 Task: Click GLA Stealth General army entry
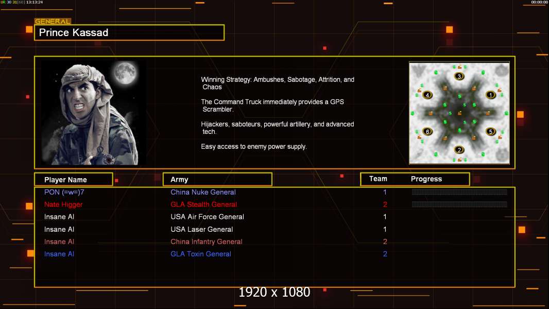point(204,204)
